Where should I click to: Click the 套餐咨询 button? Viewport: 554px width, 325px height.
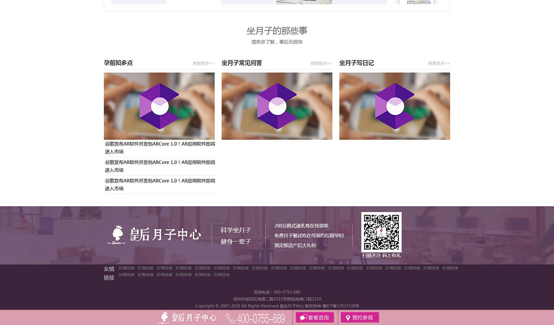314,318
